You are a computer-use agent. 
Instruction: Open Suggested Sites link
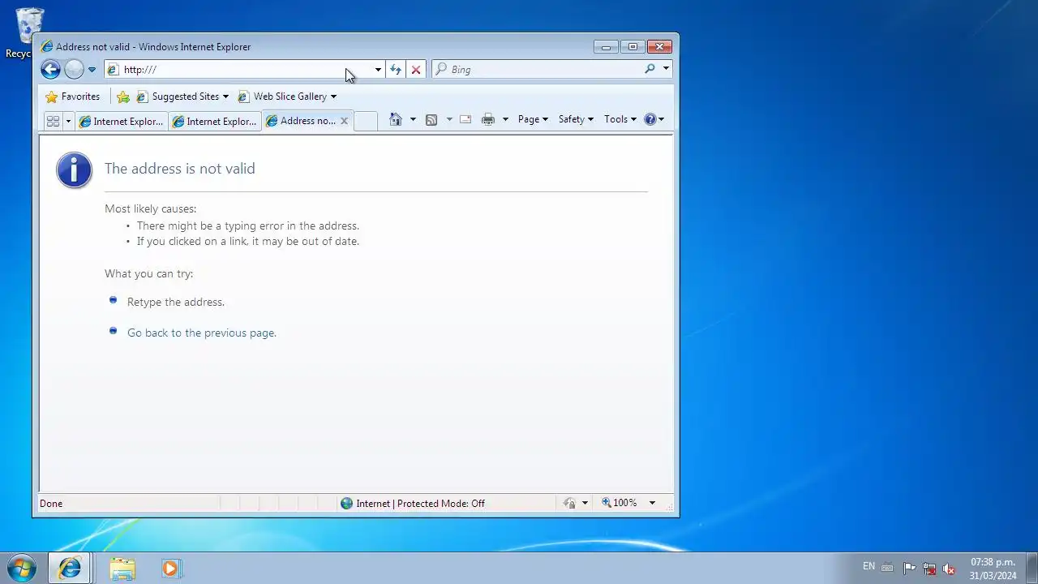[182, 97]
